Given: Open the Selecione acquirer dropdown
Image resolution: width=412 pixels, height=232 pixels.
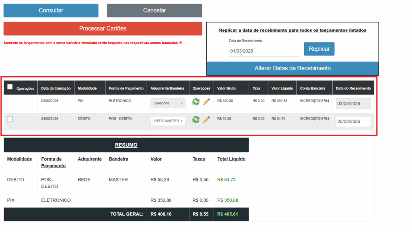Looking at the screenshot, I should tap(168, 103).
